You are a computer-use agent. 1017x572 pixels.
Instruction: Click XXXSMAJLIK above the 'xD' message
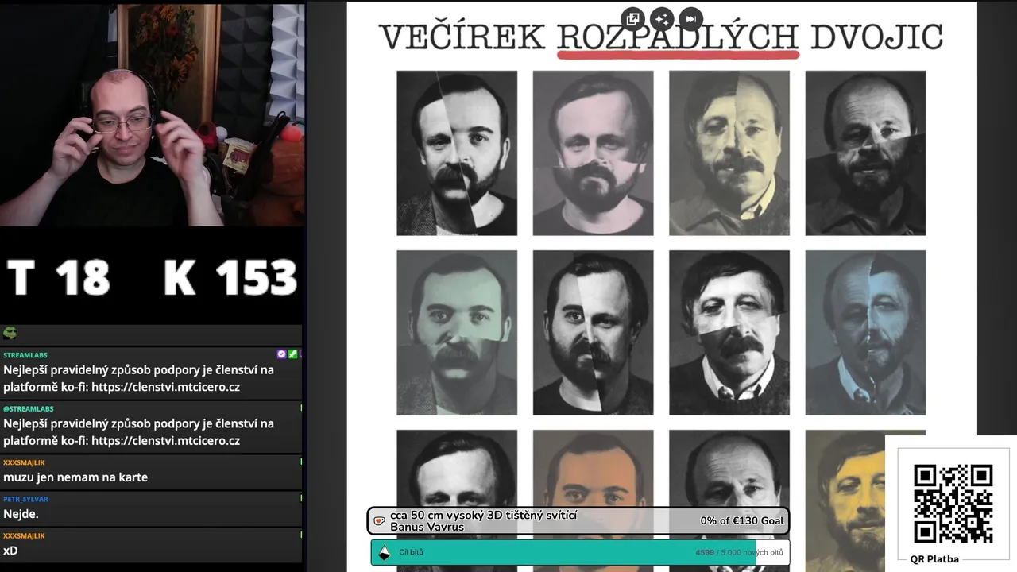tap(24, 535)
